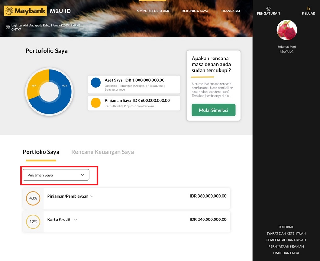This screenshot has height=261, width=320.
Task: Click the dragon fruit profile picture
Action: (287, 30)
